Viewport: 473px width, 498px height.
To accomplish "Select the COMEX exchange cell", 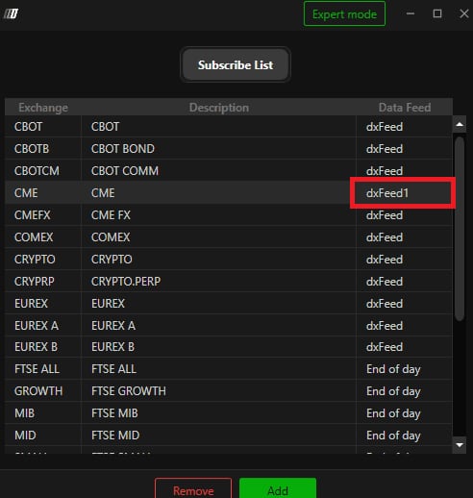I will 43,237.
